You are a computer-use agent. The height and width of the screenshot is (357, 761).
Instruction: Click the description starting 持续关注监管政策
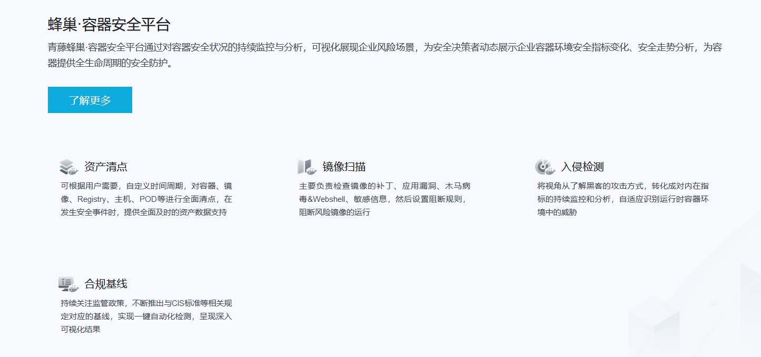(x=147, y=317)
